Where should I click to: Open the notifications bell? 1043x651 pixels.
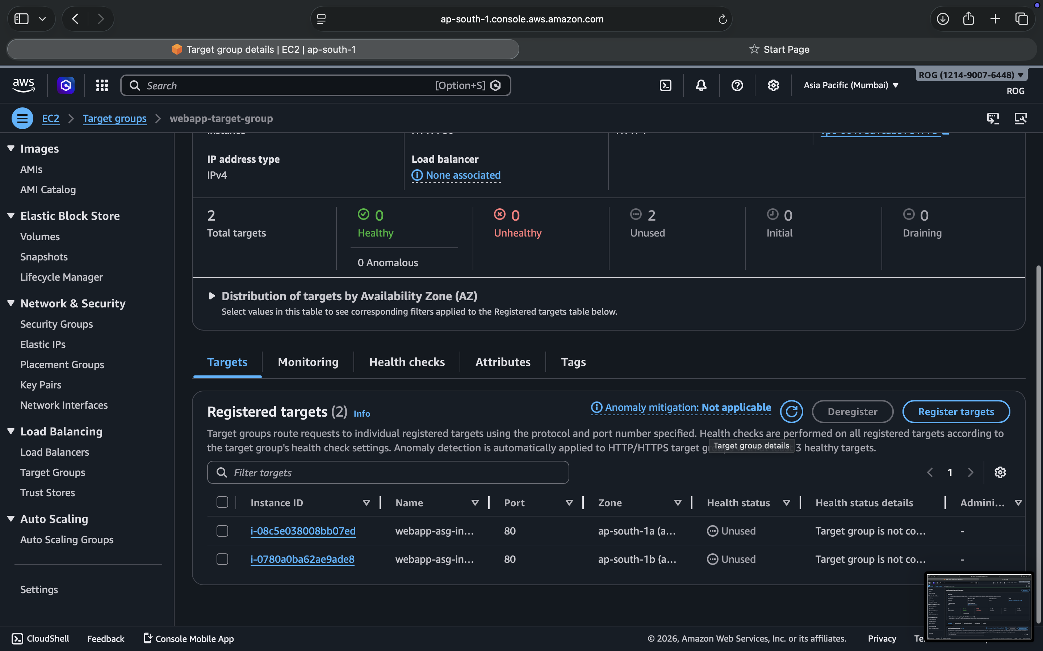coord(701,85)
